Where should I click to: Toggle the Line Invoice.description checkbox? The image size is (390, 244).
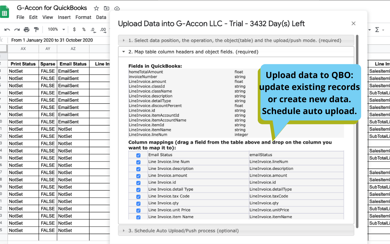138,169
